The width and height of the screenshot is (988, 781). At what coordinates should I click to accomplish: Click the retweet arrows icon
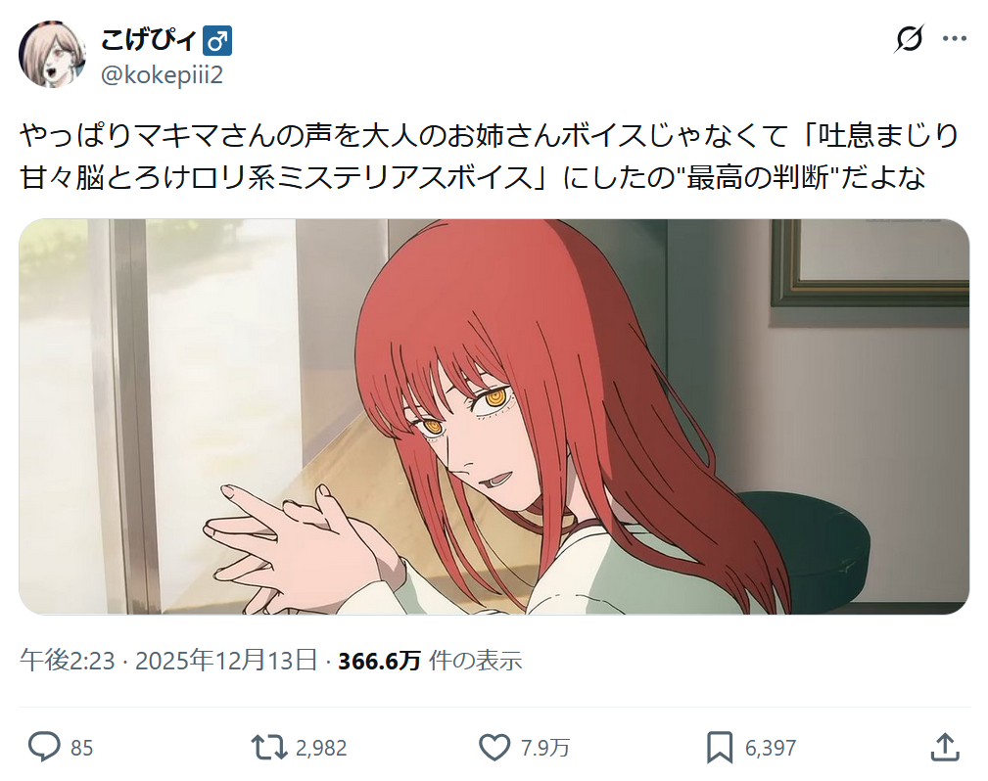(269, 747)
